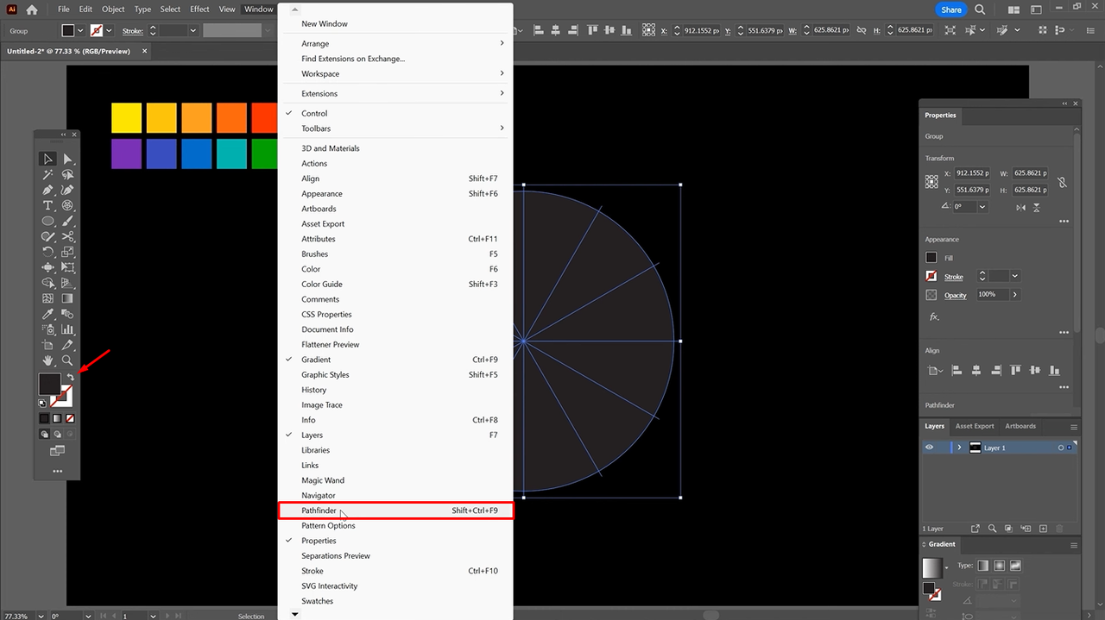Hide Layer 1 using the eye icon
Viewport: 1105px width, 620px height.
click(x=930, y=448)
